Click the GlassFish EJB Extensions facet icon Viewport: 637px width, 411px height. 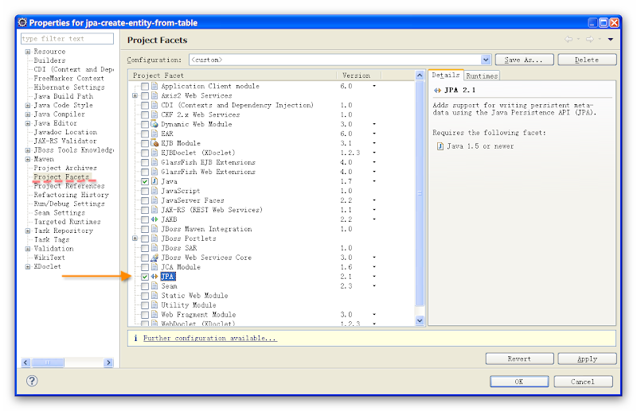[x=154, y=162]
